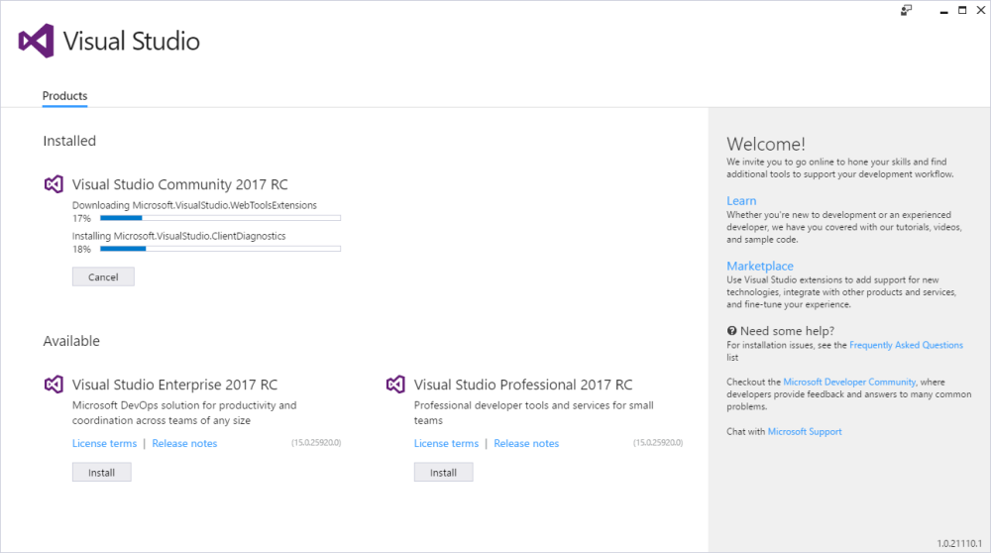Viewport: 991px width, 553px height.
Task: Click the Welcome! heading
Action: [x=766, y=144]
